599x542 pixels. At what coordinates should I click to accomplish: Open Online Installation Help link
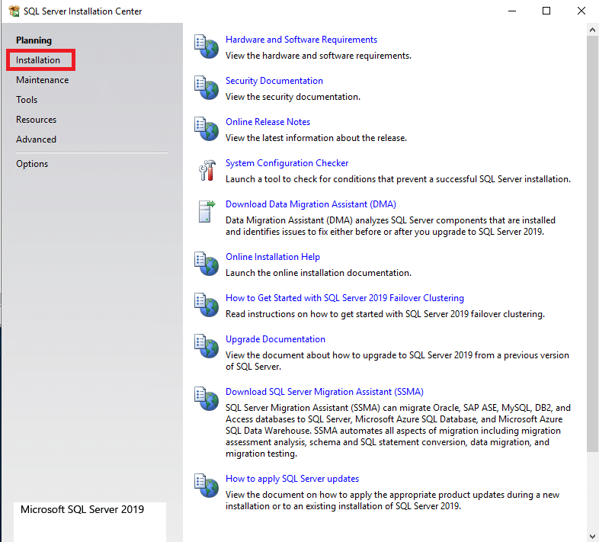click(x=273, y=257)
